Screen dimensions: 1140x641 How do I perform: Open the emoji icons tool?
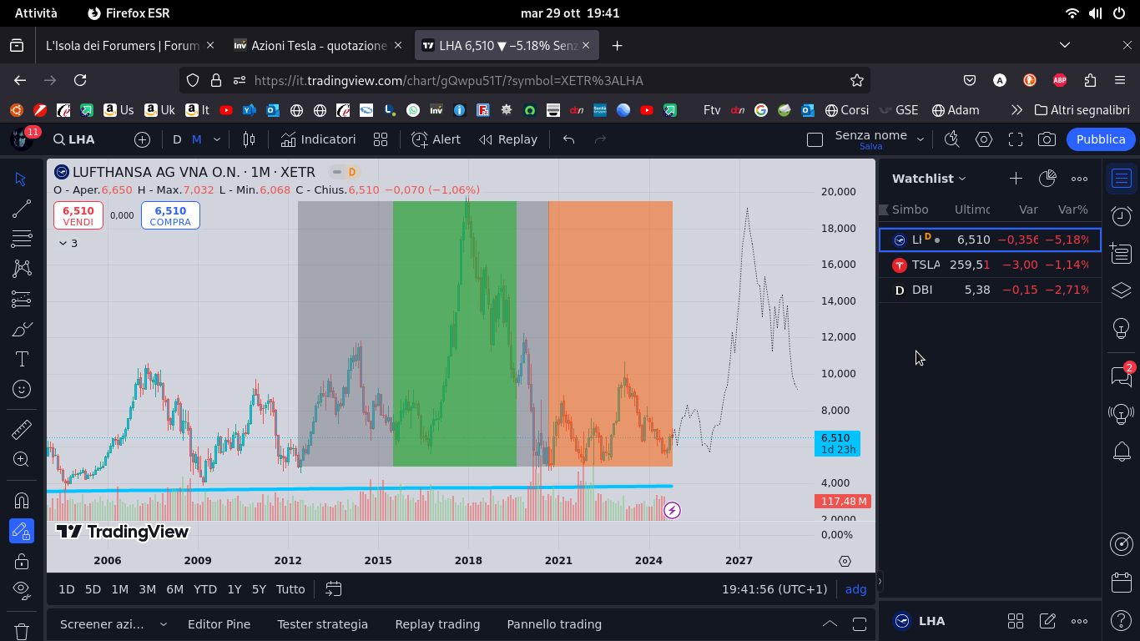tap(22, 389)
